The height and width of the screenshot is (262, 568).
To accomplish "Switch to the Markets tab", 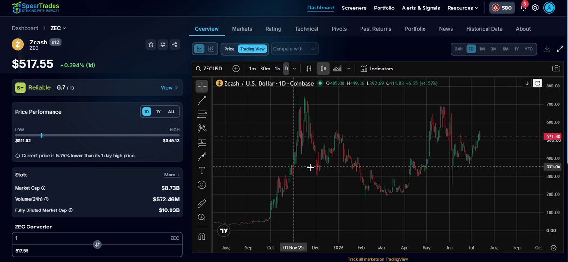I will [242, 29].
